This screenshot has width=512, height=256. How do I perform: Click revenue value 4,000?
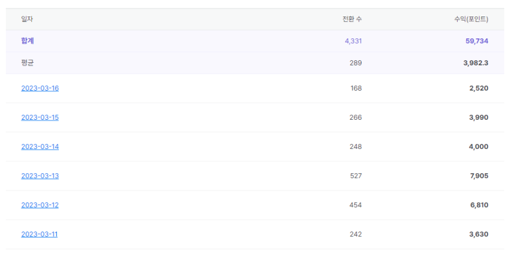(479, 146)
